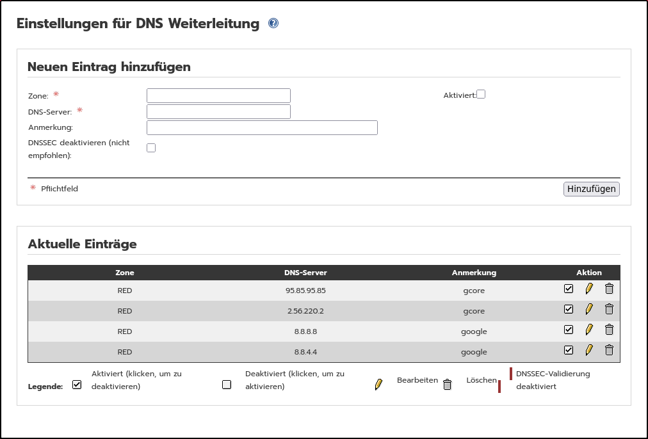Untick the 8.8.4.4 entry checkbox

pos(569,350)
